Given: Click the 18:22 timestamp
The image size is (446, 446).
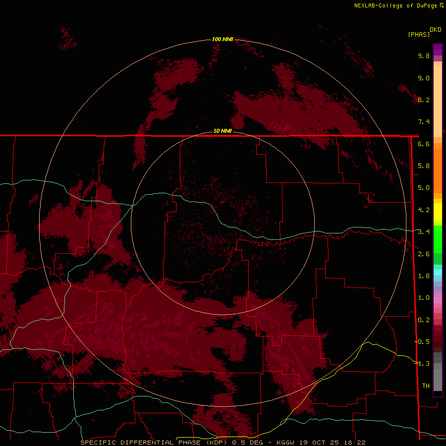Looking at the screenshot, I should (x=354, y=443).
